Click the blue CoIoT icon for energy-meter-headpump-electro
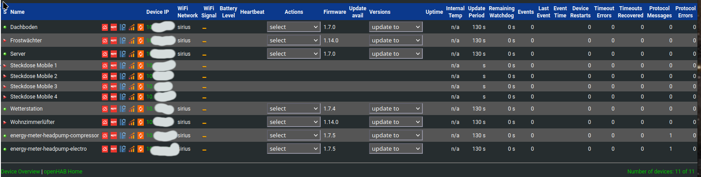 point(123,149)
